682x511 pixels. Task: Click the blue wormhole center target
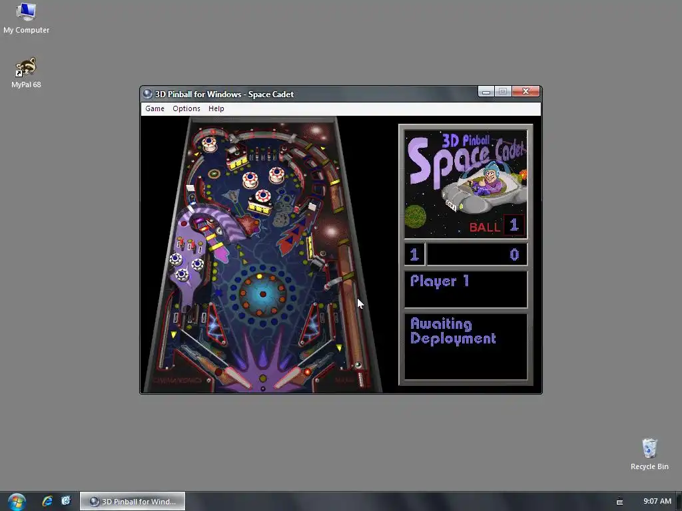coord(262,294)
